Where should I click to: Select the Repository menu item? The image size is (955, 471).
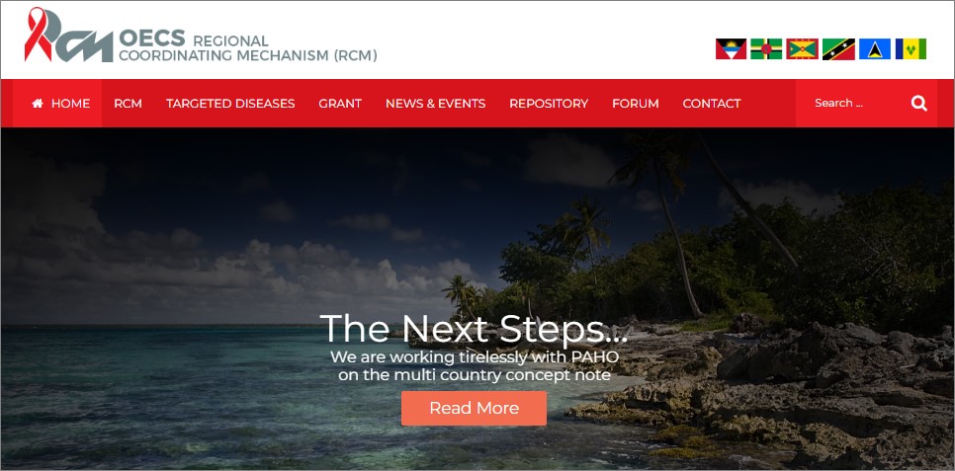(549, 104)
